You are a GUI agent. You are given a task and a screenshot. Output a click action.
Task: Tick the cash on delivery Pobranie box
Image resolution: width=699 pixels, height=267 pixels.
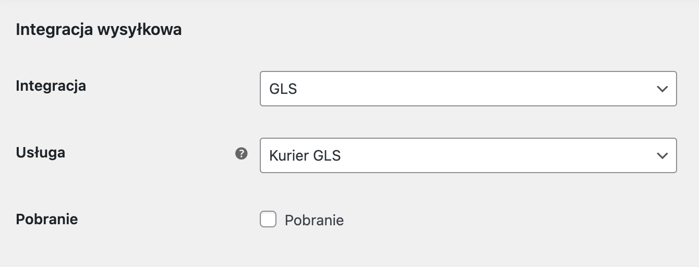(268, 219)
